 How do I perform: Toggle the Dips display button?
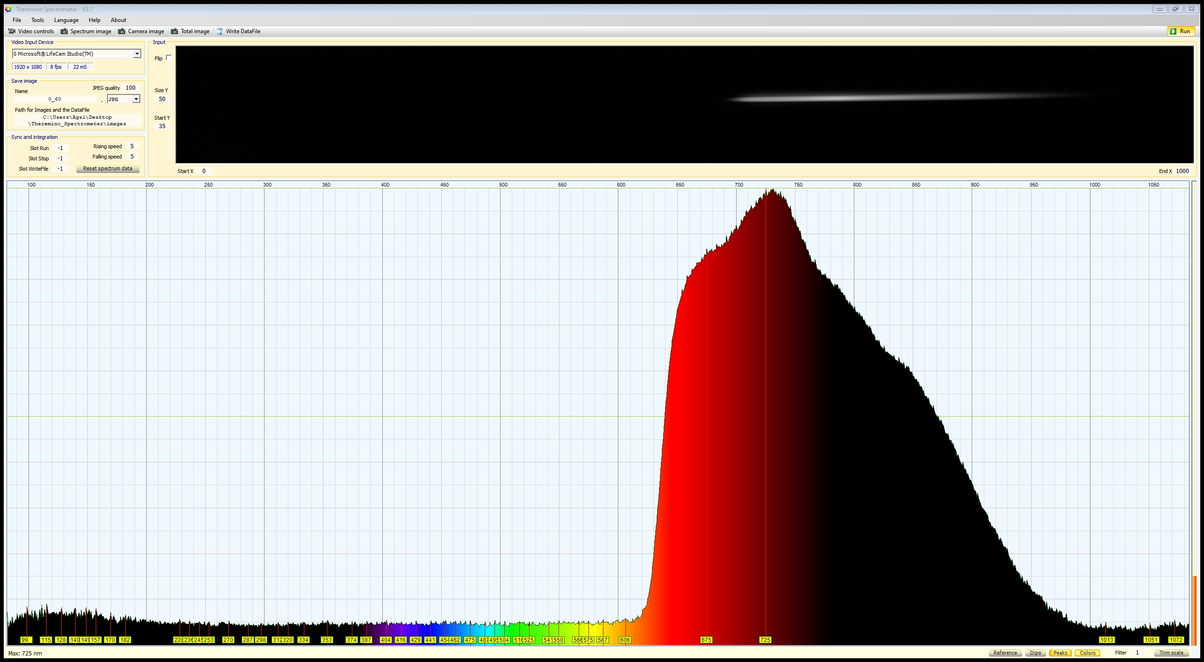click(1035, 653)
